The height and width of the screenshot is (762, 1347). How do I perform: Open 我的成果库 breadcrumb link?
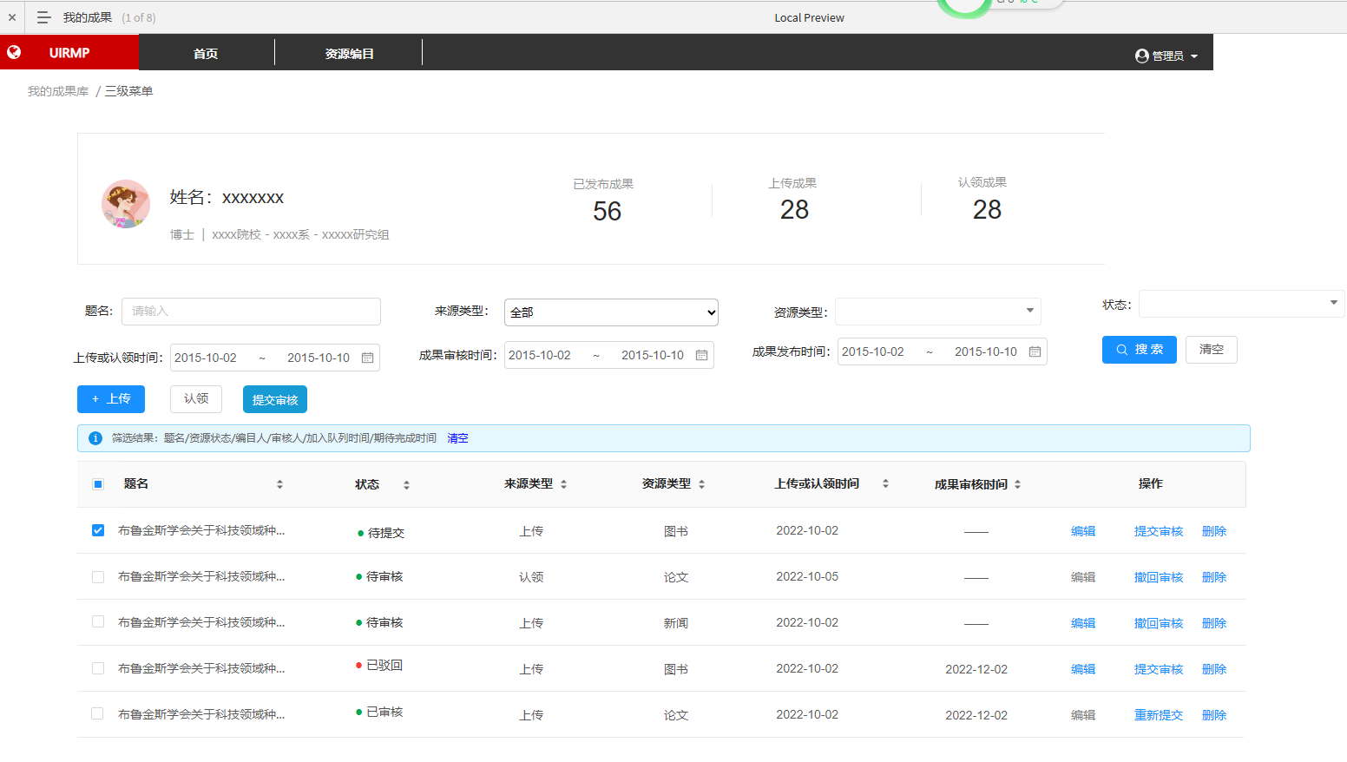(58, 91)
